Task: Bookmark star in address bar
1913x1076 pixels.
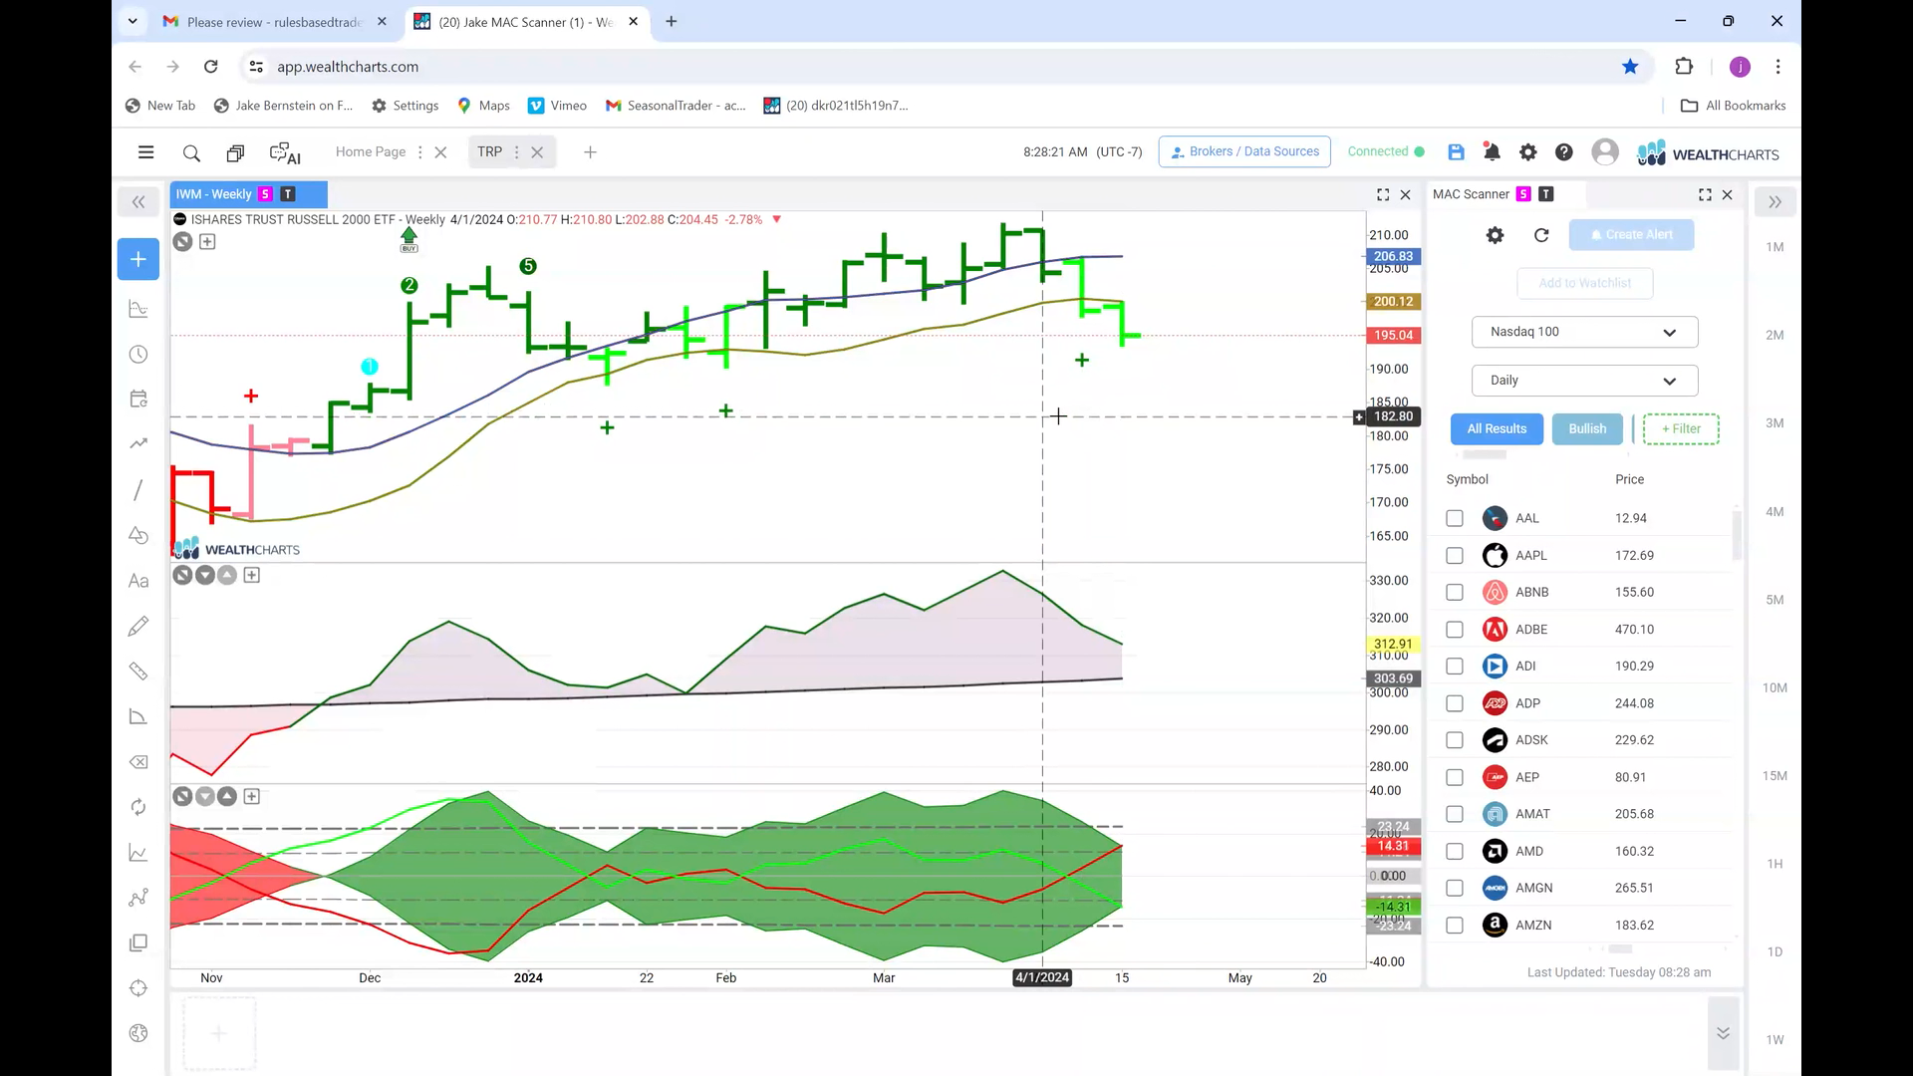Action: (1630, 67)
